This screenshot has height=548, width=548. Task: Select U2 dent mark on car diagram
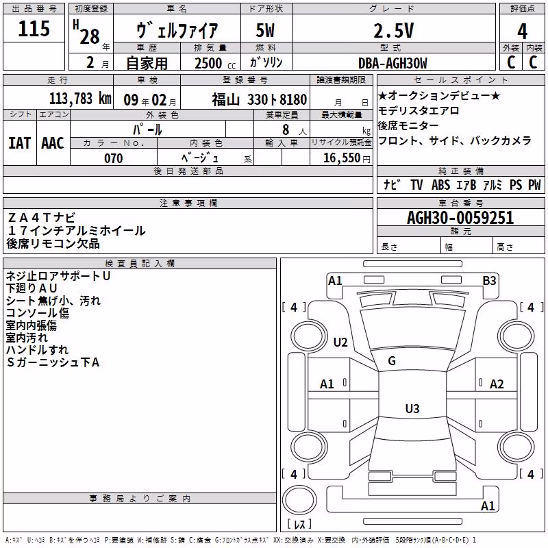340,342
